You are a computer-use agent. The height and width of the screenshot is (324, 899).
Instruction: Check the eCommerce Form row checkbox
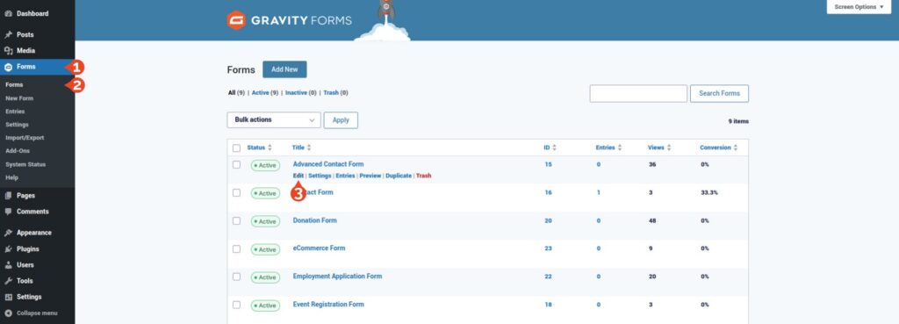[x=236, y=248]
